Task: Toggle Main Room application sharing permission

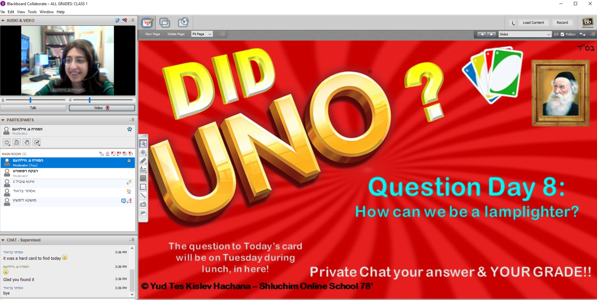Action: (125, 154)
